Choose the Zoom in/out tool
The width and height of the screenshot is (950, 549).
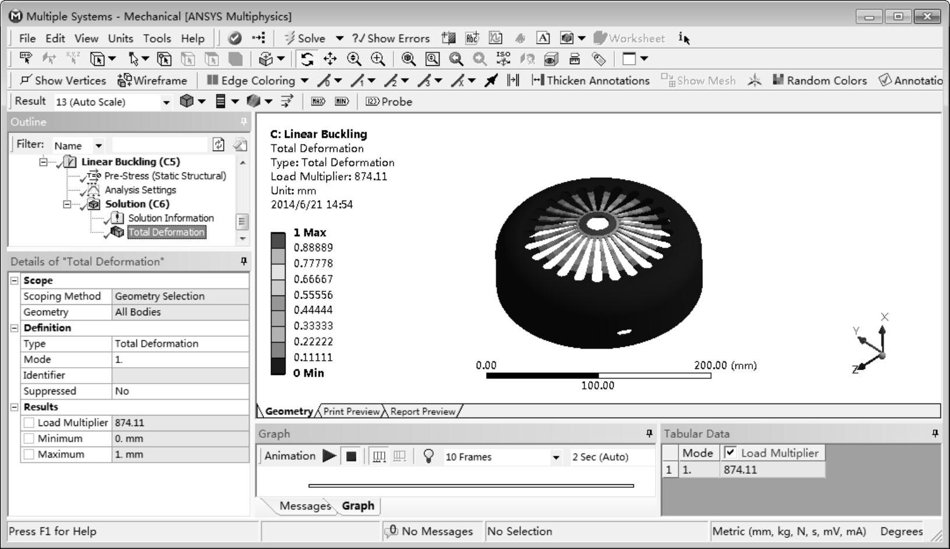click(x=354, y=59)
